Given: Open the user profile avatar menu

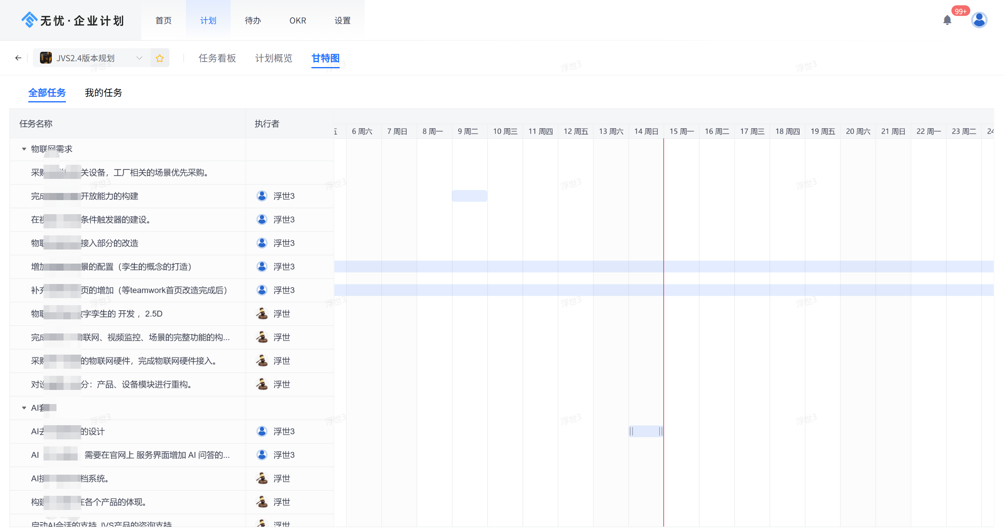Looking at the screenshot, I should [979, 20].
